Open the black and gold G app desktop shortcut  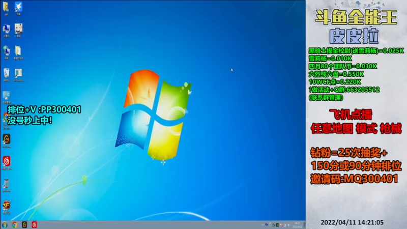(x=7, y=141)
